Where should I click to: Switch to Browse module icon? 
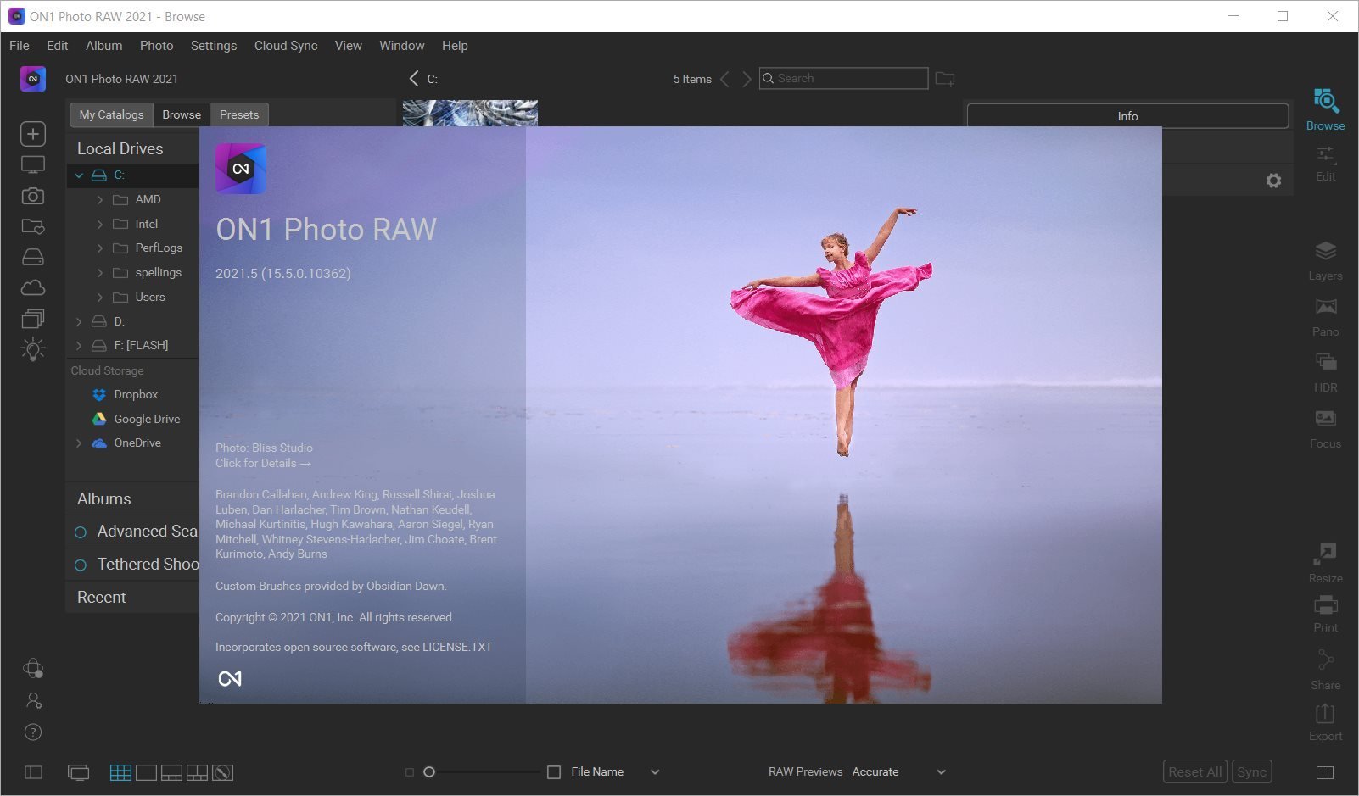(1326, 109)
